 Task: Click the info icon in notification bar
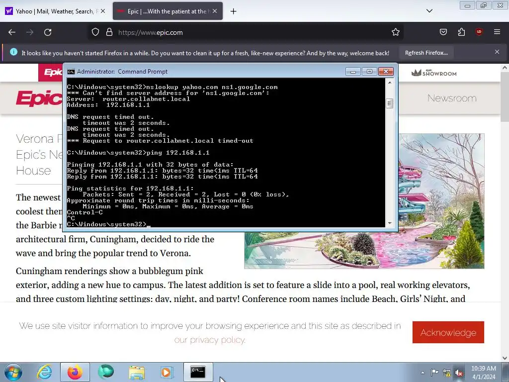coord(13,52)
